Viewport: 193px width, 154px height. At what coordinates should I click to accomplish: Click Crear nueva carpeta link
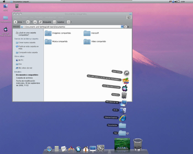tap(27, 42)
